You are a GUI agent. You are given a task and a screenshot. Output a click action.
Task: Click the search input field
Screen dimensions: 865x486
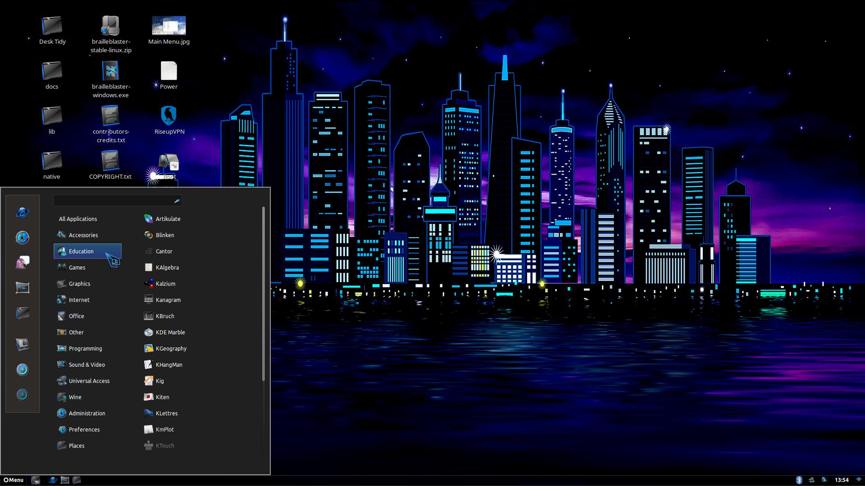click(x=117, y=201)
